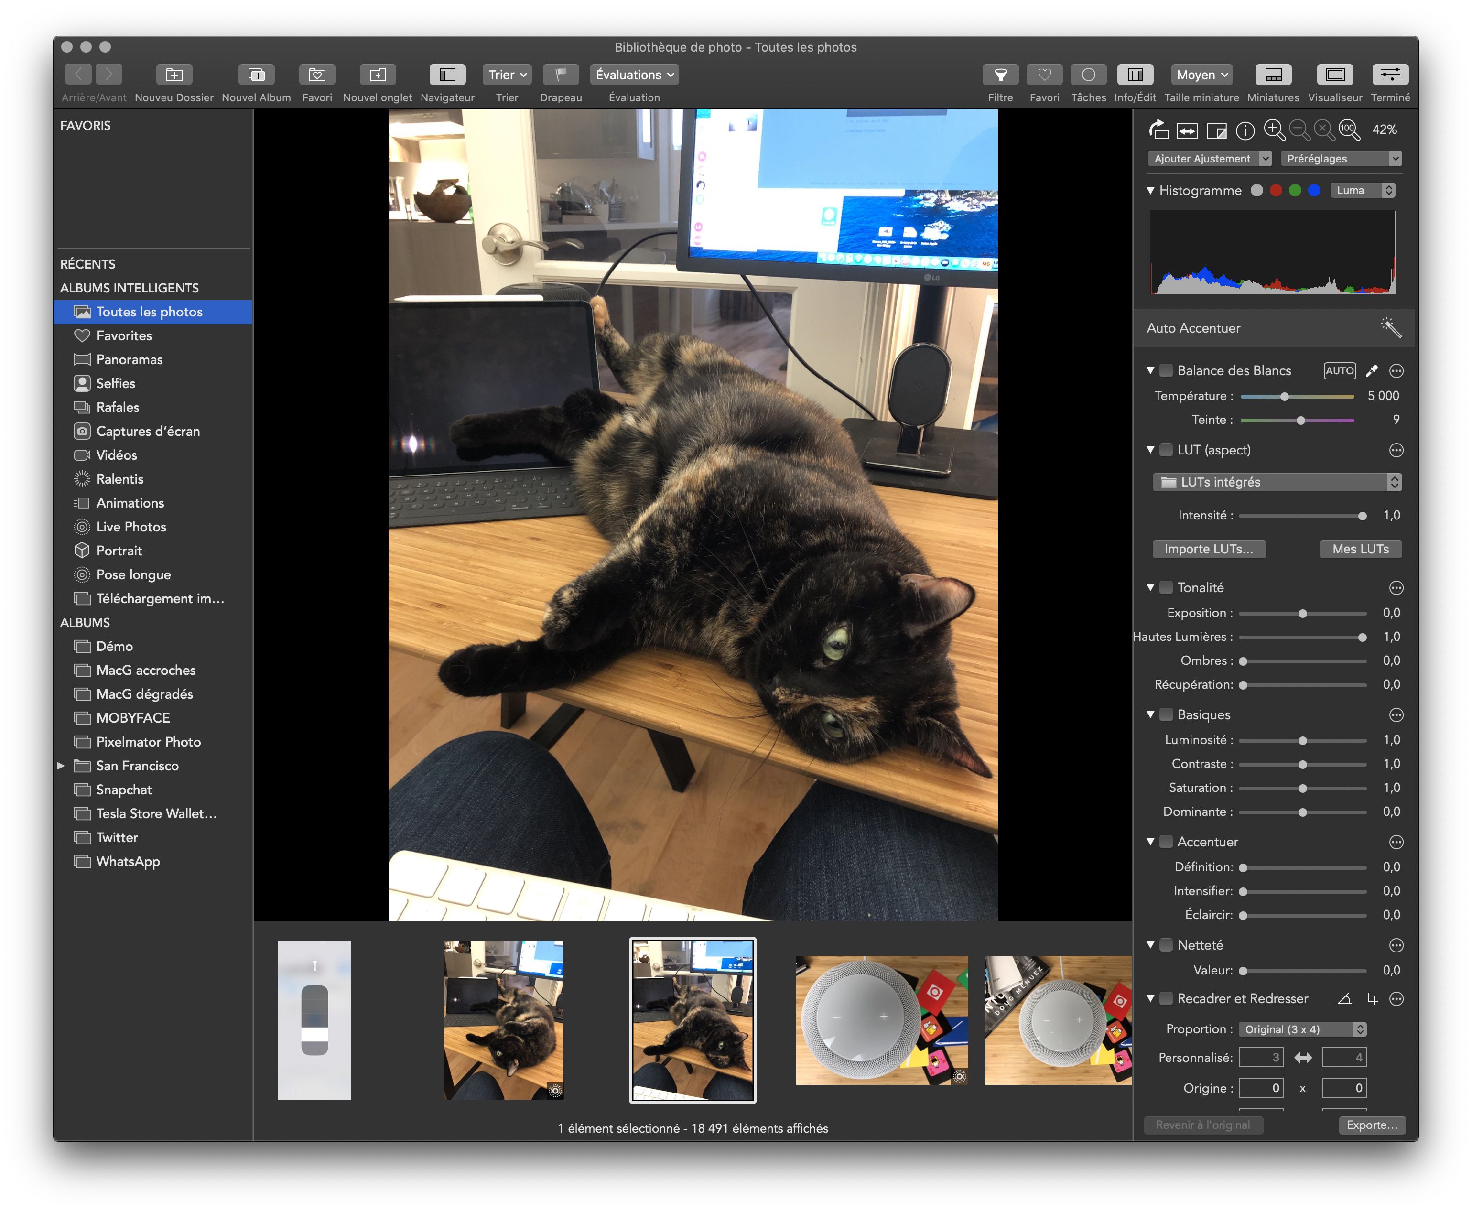Open the Évaluations dropdown in toolbar
This screenshot has width=1472, height=1212.
[634, 75]
